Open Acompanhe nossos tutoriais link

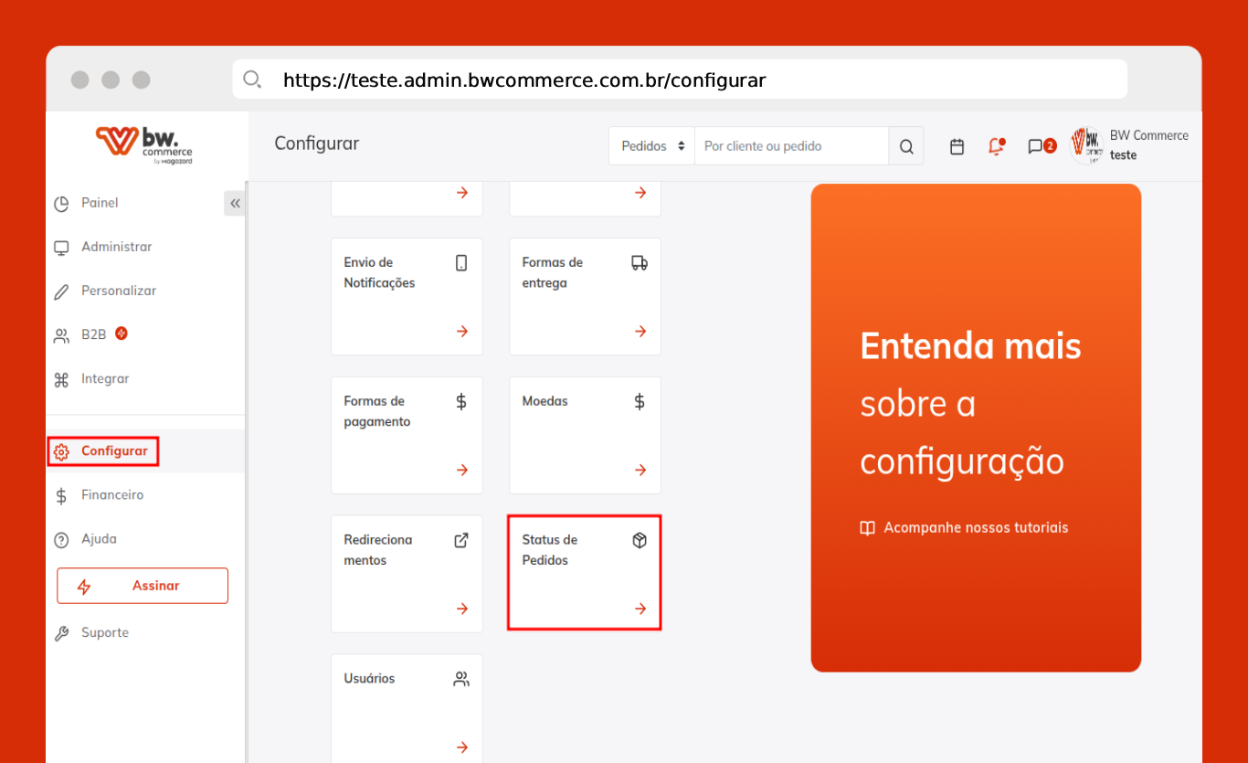pyautogui.click(x=975, y=528)
